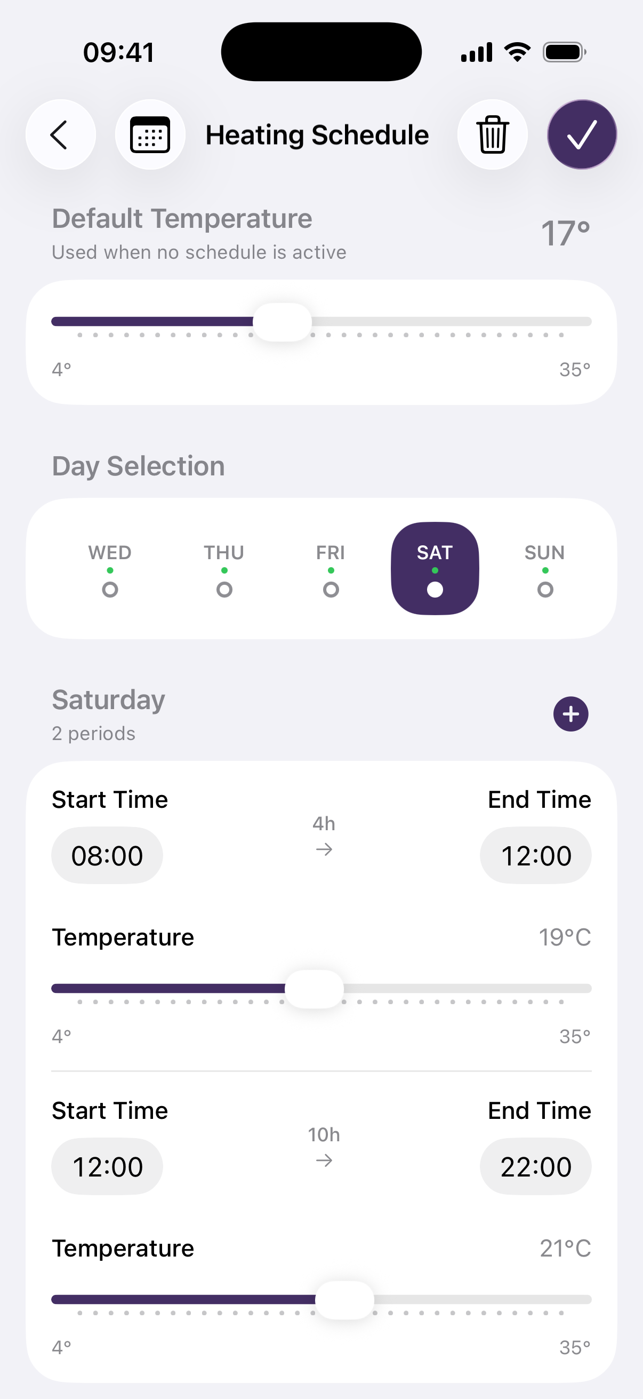Select the SAT day tab
Screen dimensions: 643x1399
[435, 569]
